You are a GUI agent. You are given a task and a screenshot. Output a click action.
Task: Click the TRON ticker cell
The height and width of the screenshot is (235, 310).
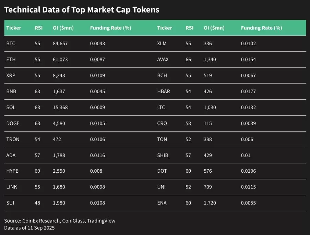(13, 139)
